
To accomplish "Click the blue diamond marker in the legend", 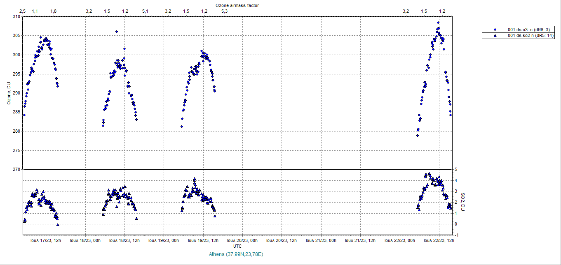I will (495, 30).
